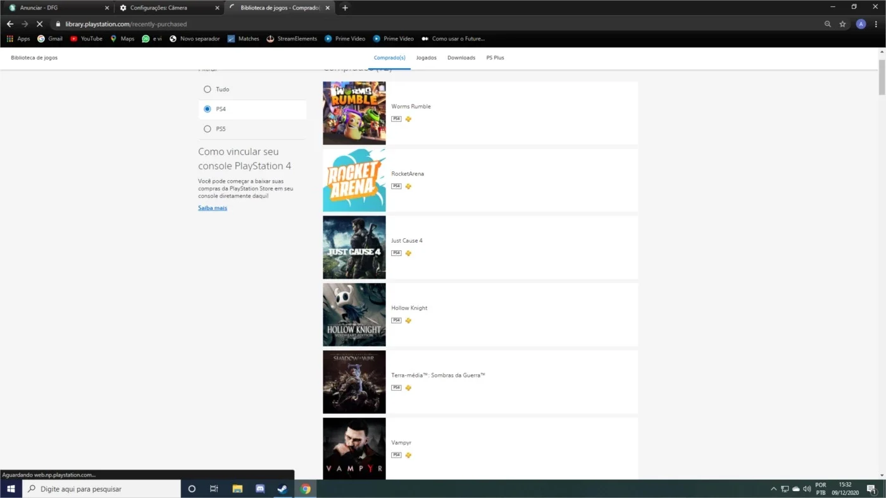Expand the hidden system tray icons
Viewport: 886px width, 498px height.
click(773, 489)
